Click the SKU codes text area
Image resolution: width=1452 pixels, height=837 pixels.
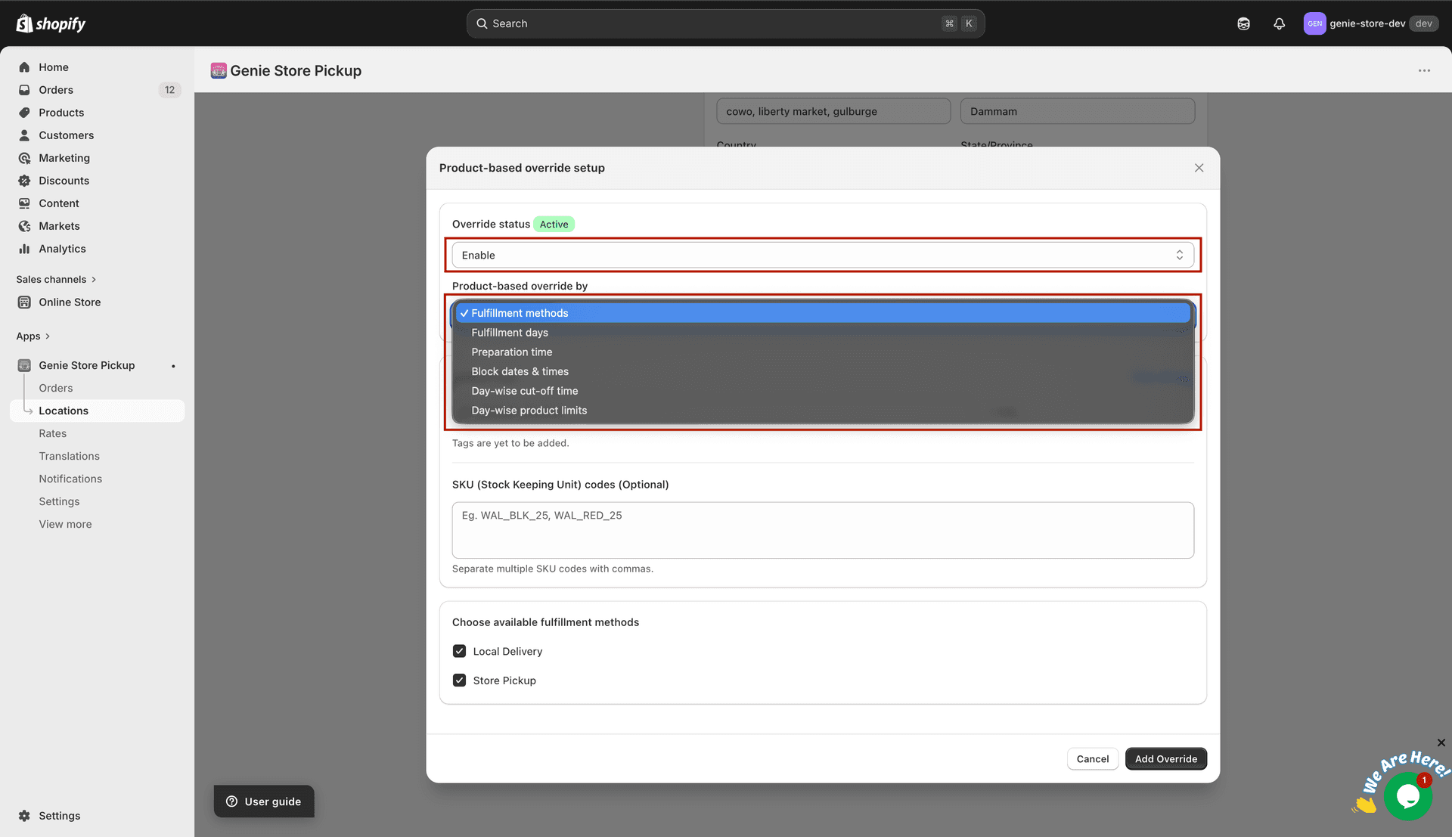[x=823, y=531]
